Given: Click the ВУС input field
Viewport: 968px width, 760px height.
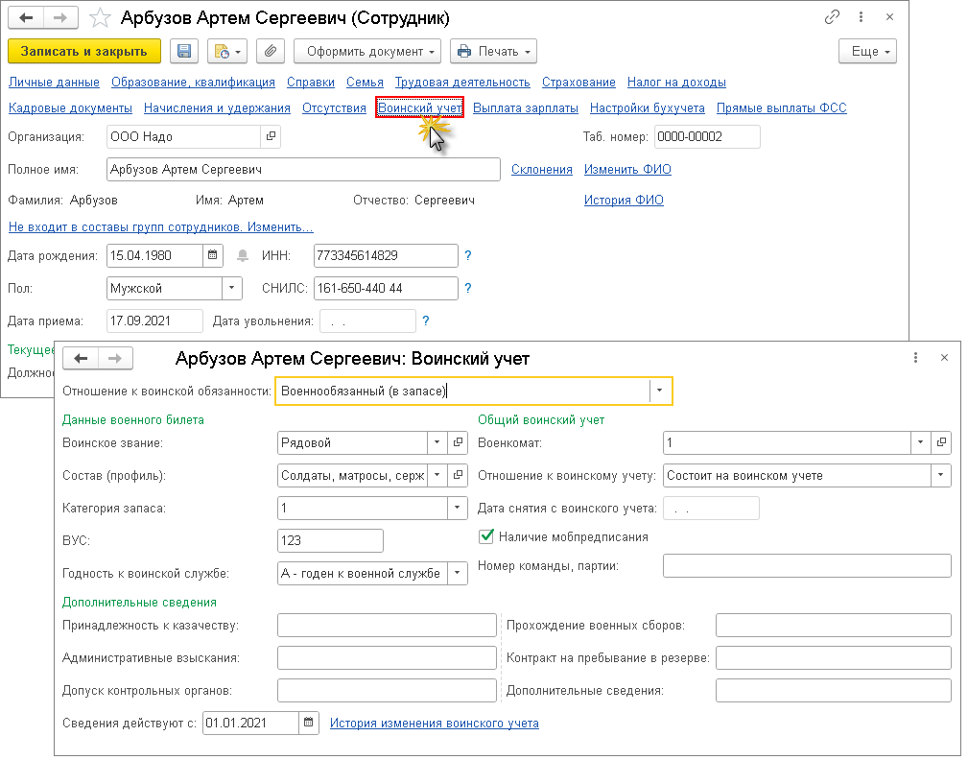Looking at the screenshot, I should click(x=329, y=541).
